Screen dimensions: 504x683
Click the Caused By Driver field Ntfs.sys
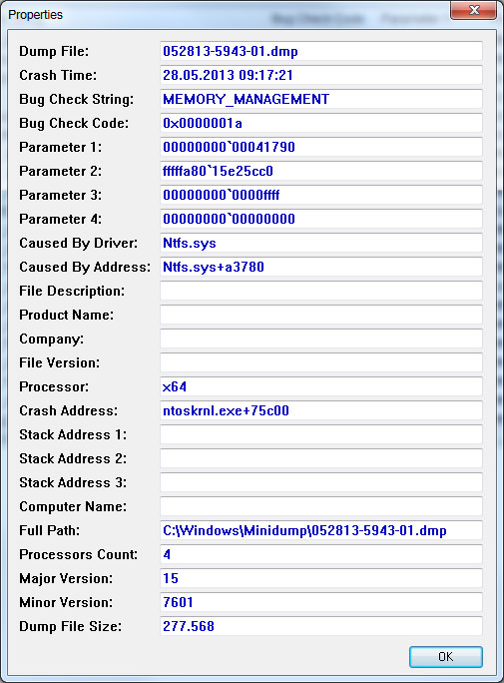pos(321,243)
